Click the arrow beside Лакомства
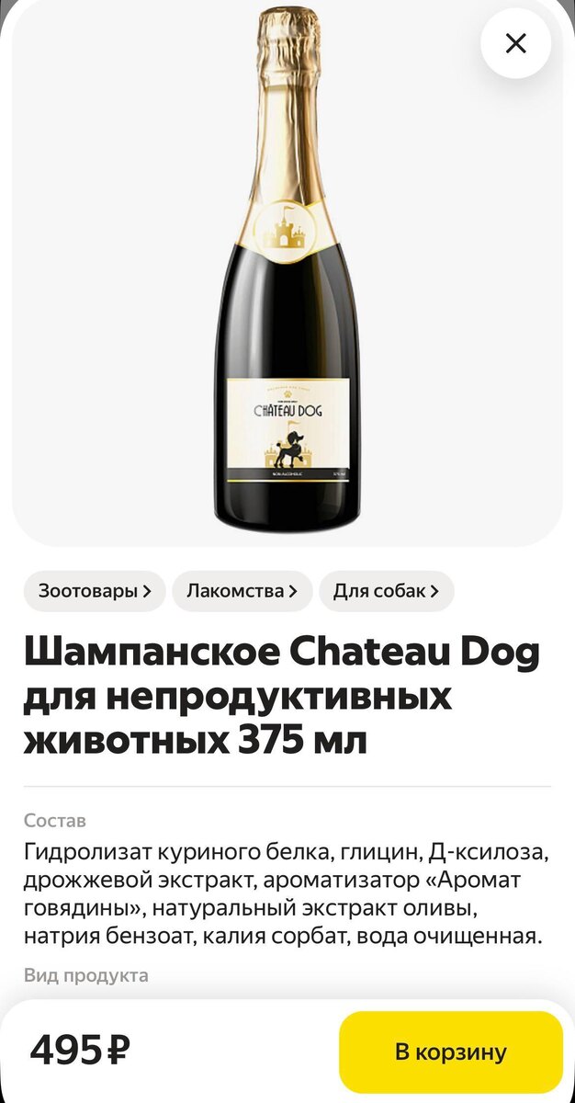Screen dimensions: 575x1103 click(x=293, y=592)
